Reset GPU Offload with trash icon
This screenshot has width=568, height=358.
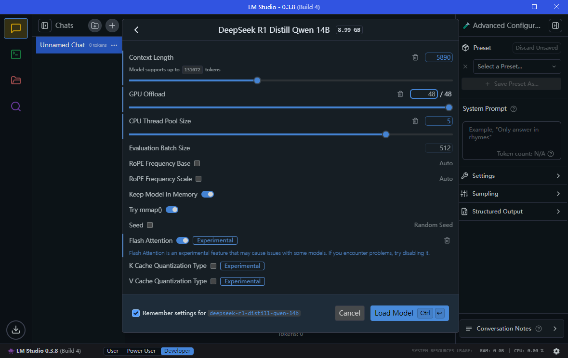400,94
